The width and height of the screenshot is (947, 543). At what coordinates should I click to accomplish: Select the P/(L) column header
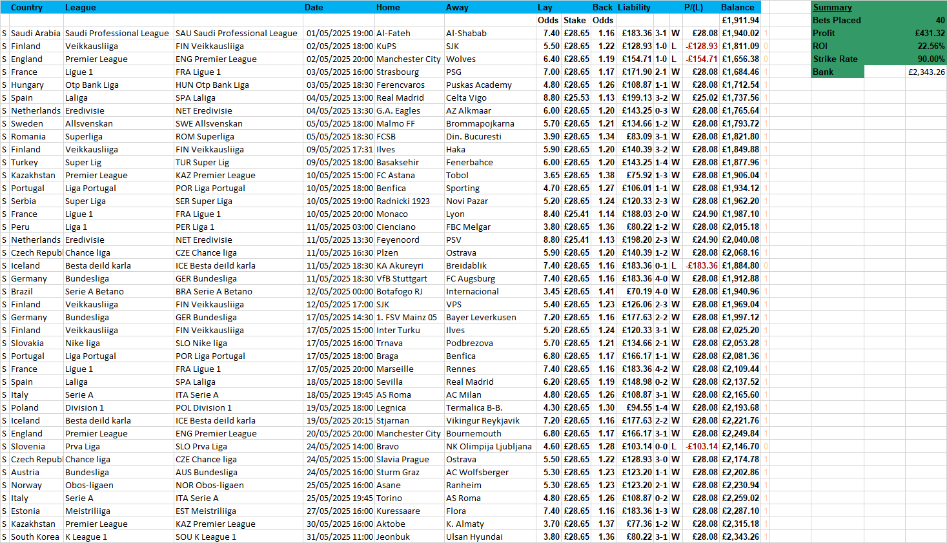point(693,7)
